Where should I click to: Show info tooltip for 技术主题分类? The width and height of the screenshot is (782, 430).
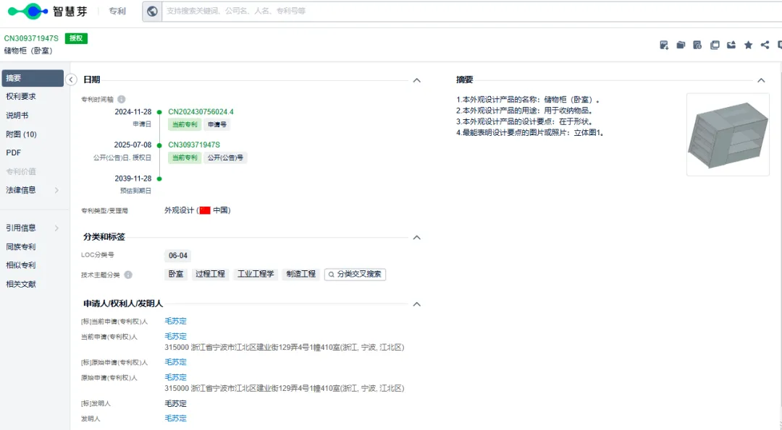click(128, 275)
